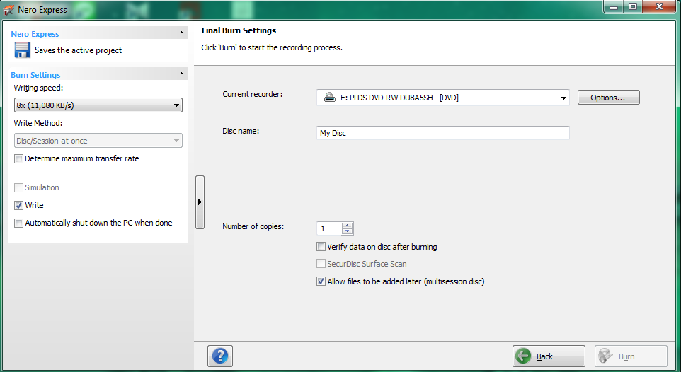The height and width of the screenshot is (372, 681).
Task: Open the Current recorder dropdown
Action: (443, 98)
